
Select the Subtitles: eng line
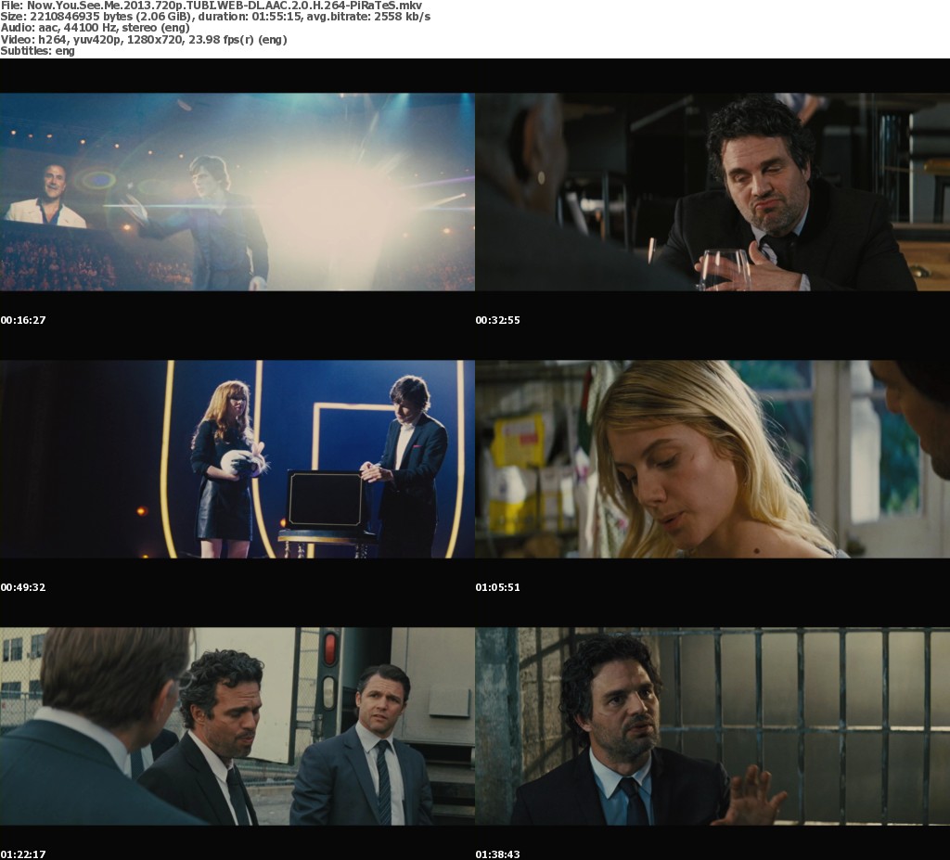[37, 51]
